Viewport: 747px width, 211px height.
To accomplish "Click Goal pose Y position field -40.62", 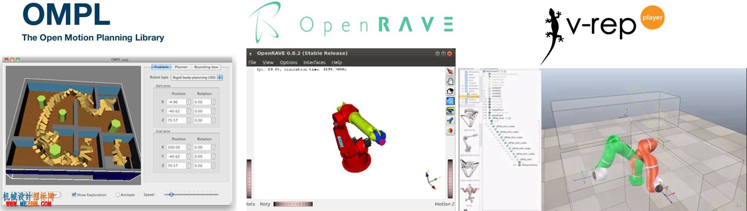I will pos(176,156).
